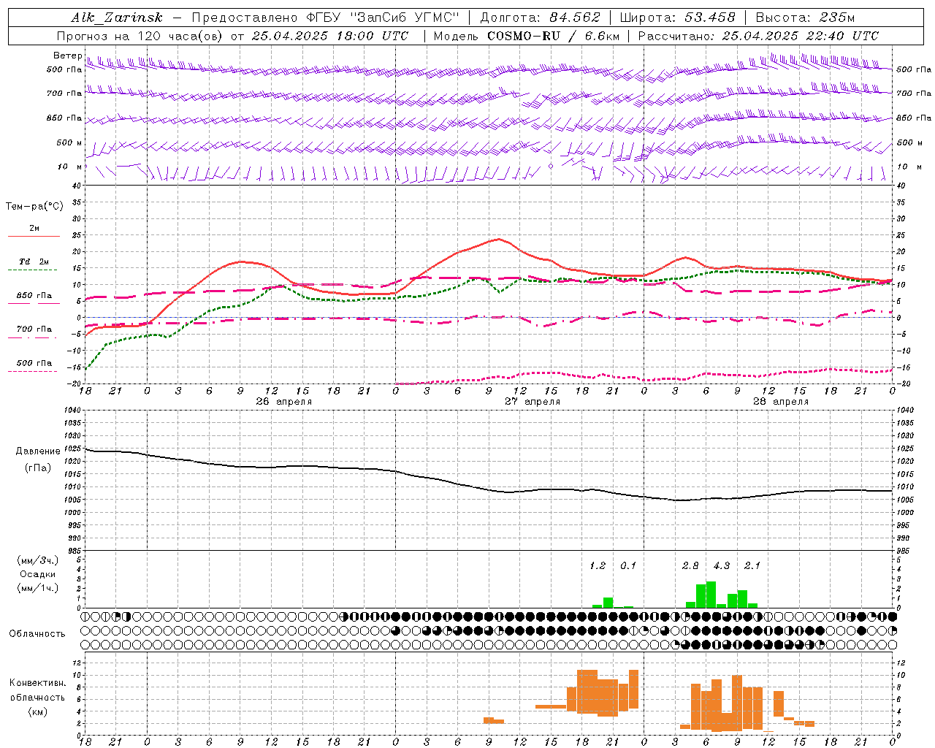
Task: Click the peak of the red 2м temperature curve
Action: click(499, 239)
